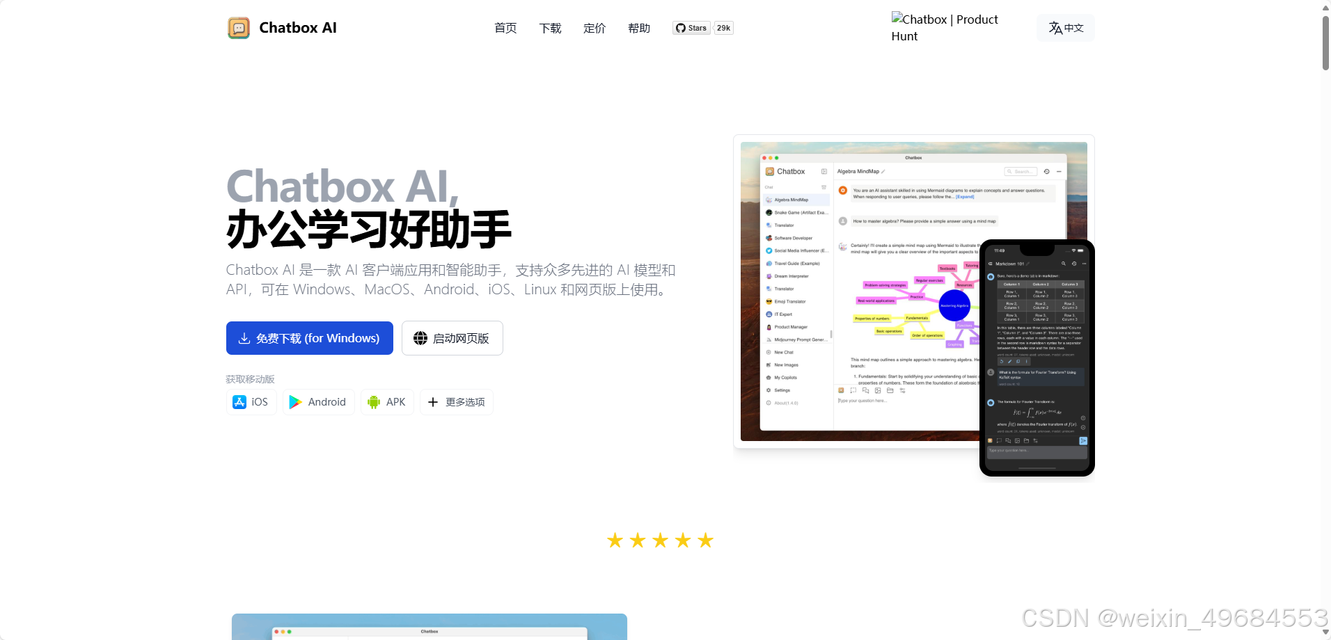Click the fifth gold rating star
Screen dimensions: 1331x640
[705, 541]
